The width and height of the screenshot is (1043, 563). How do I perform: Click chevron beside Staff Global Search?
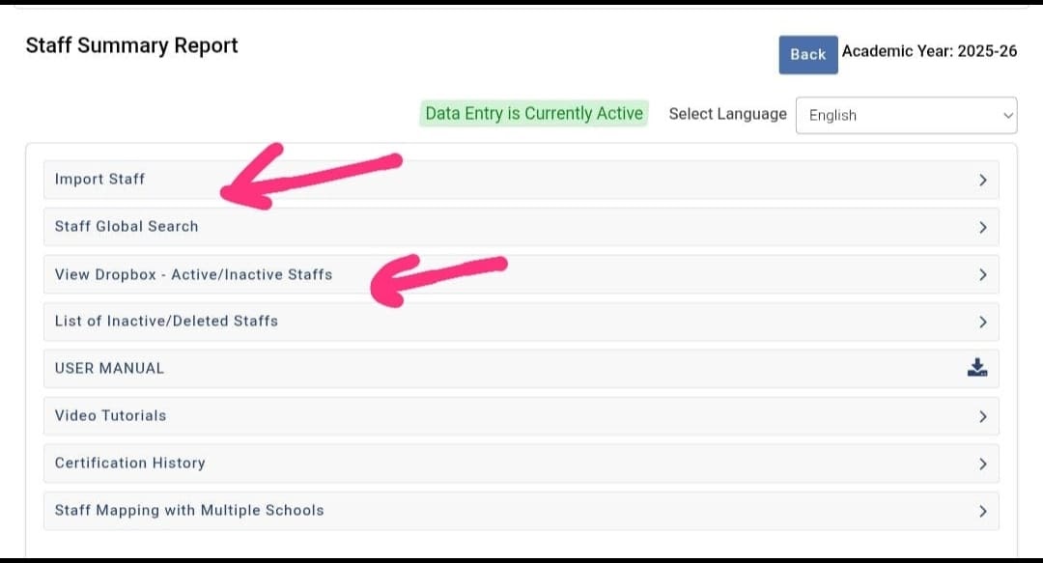tap(982, 227)
